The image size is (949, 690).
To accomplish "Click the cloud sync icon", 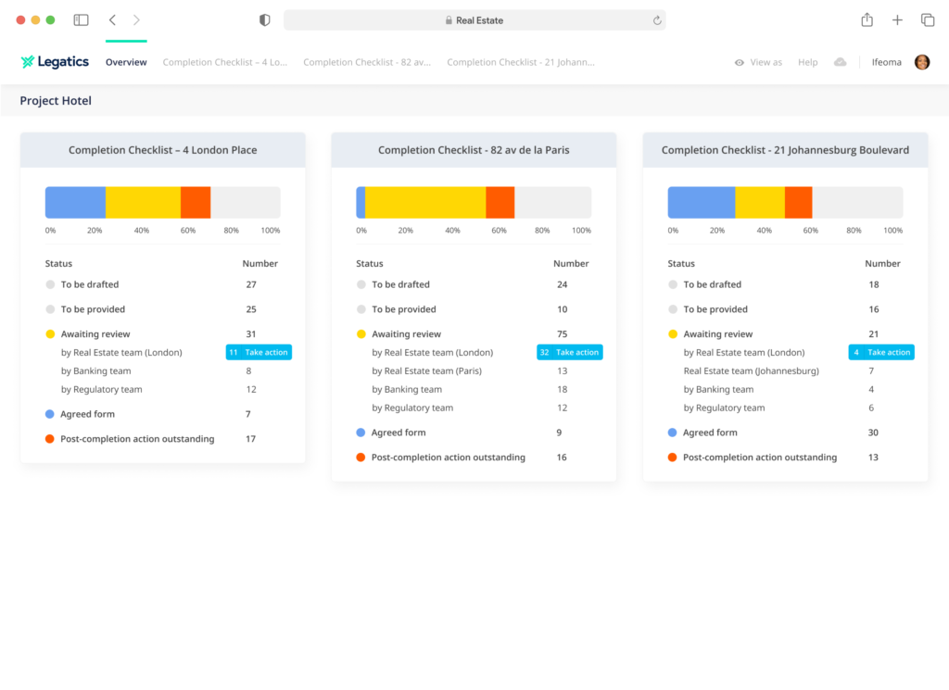I will pos(841,62).
